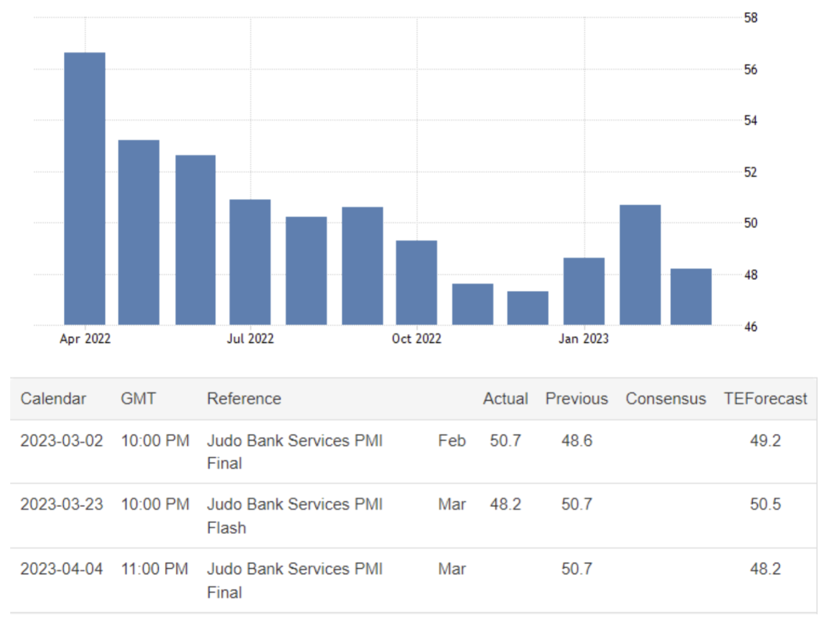Screen dimensions: 826x622
Task: Click the shortest bar for December 2022
Action: (527, 308)
